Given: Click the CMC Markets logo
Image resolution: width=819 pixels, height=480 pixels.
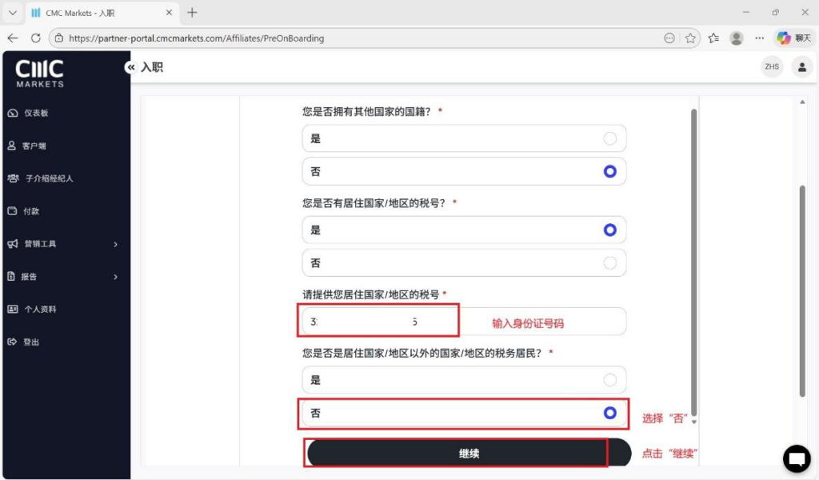Looking at the screenshot, I should (40, 73).
